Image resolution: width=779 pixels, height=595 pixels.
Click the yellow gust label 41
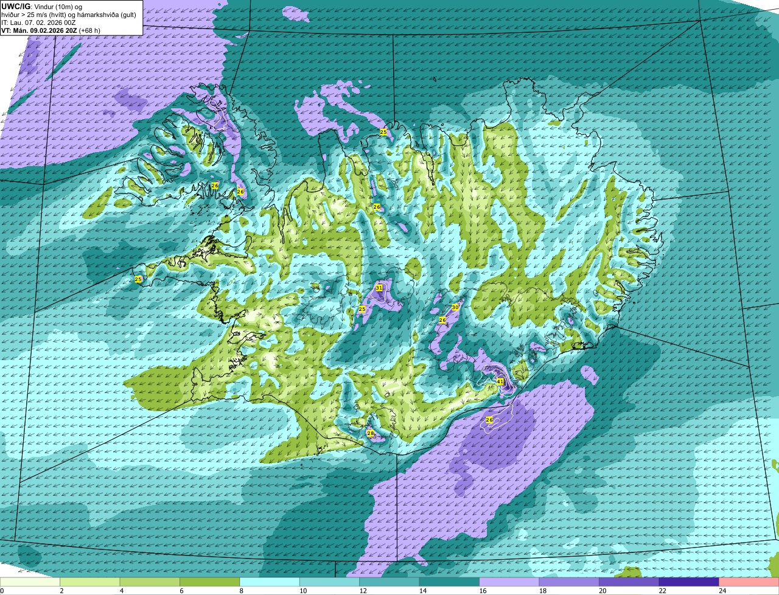pos(500,381)
